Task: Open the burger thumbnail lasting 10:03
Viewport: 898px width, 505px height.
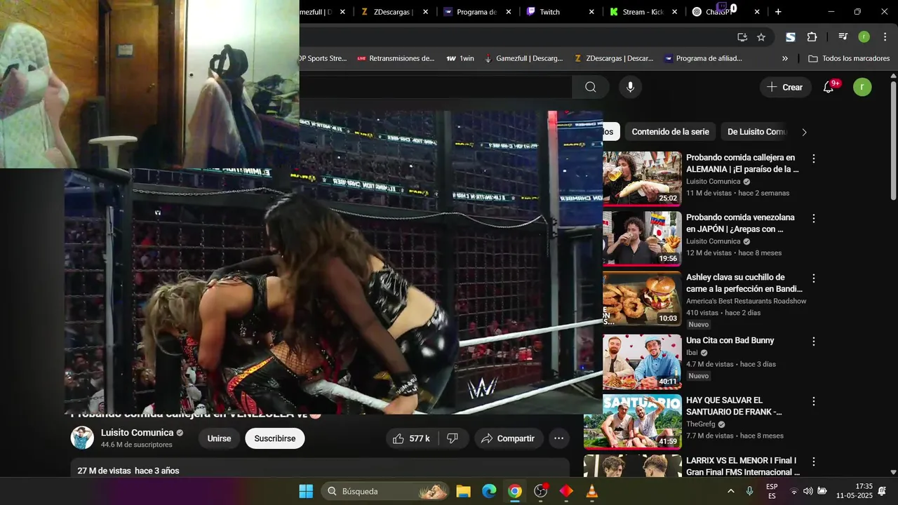Action: [x=642, y=299]
